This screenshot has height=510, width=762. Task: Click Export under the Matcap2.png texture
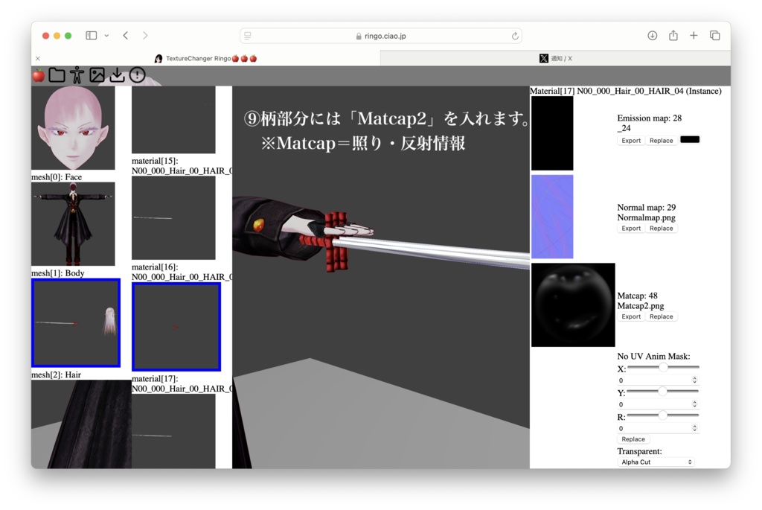[630, 316]
